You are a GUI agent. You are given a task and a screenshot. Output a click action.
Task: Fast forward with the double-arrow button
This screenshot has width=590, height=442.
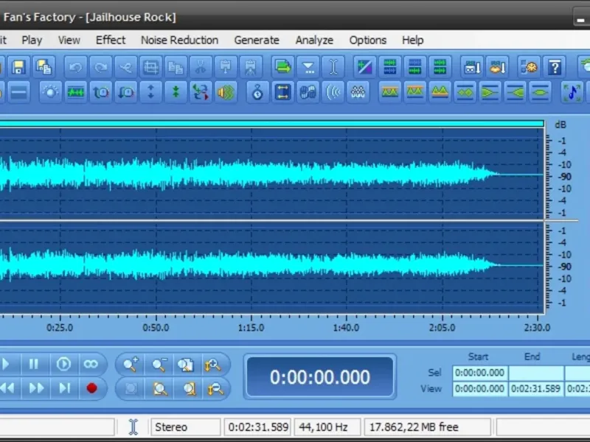(36, 388)
